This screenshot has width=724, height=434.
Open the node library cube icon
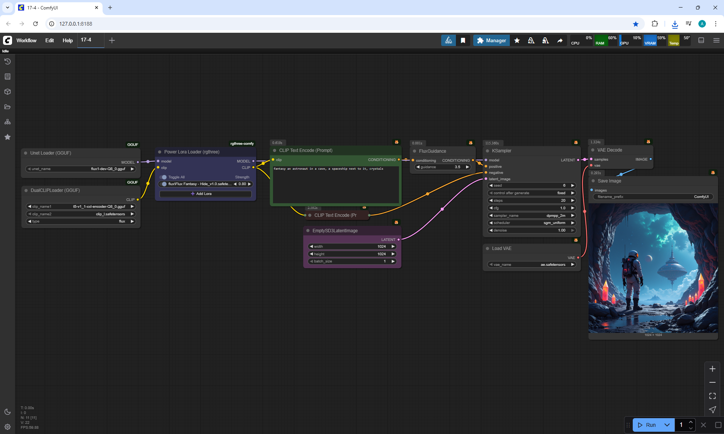tap(8, 92)
